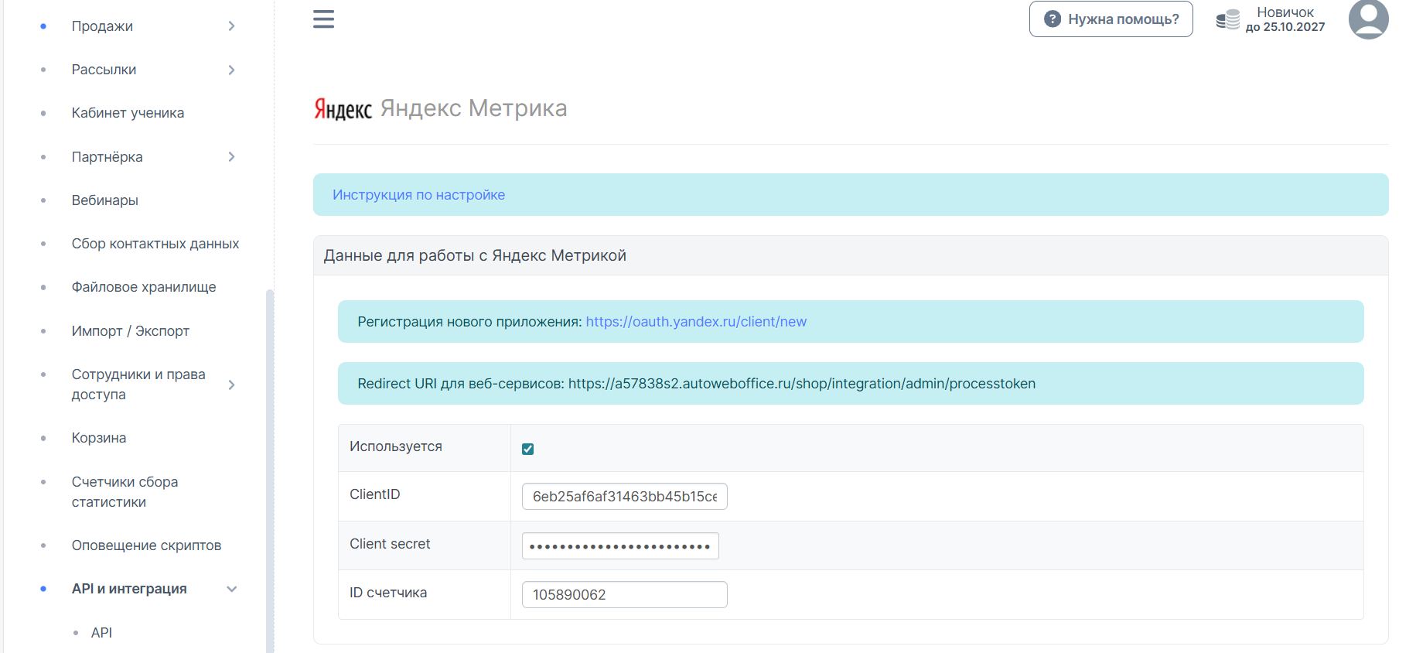Click the 'ID счетчика' input field

click(624, 595)
